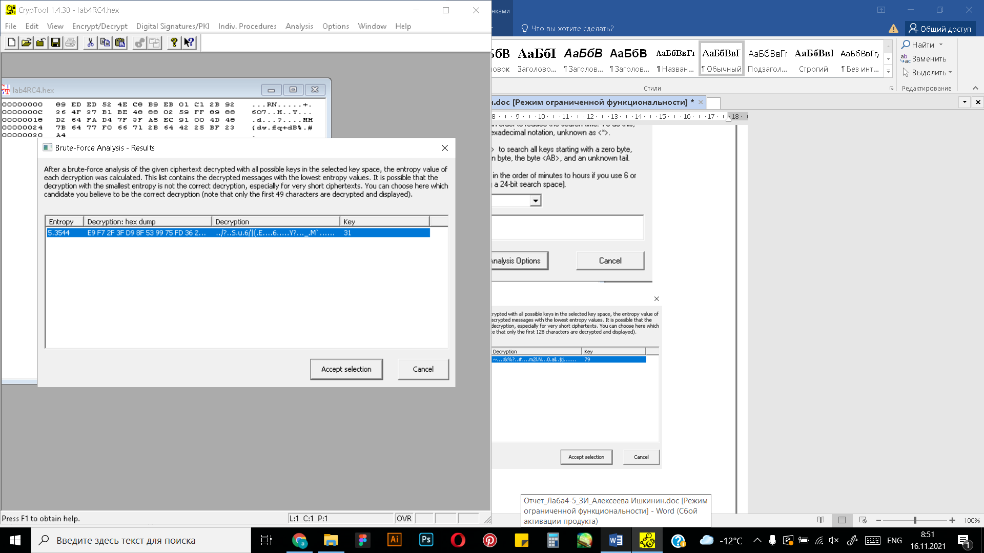Click the Key column header in results list
The image size is (984, 553).
click(384, 222)
